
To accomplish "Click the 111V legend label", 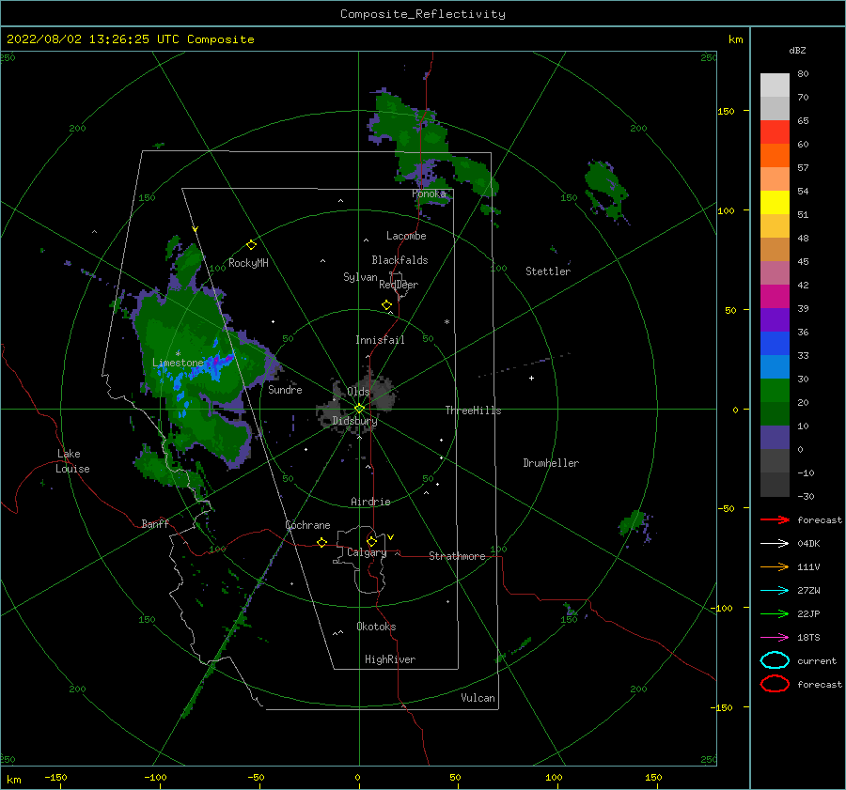I will tap(808, 566).
